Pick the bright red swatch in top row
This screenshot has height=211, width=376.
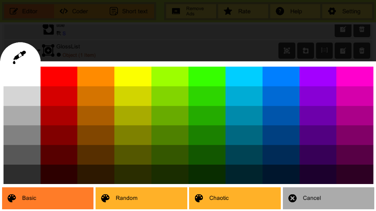click(59, 76)
